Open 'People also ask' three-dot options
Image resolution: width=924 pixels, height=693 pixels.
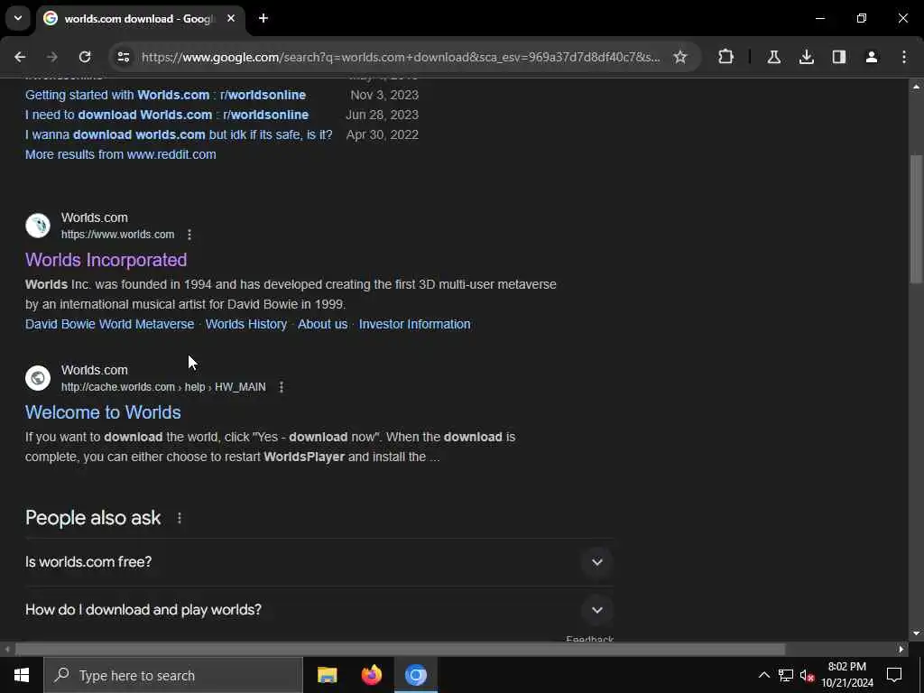click(x=180, y=518)
